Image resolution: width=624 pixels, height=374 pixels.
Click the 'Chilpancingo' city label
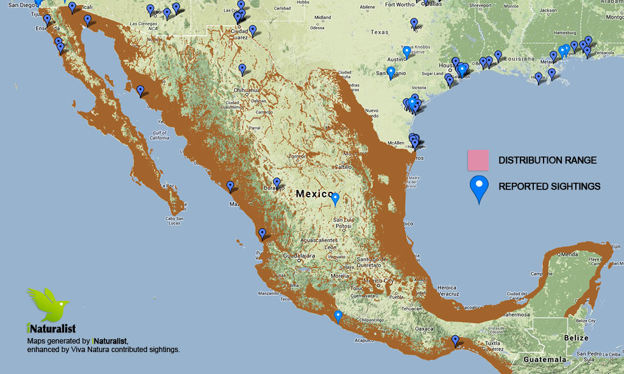click(372, 320)
